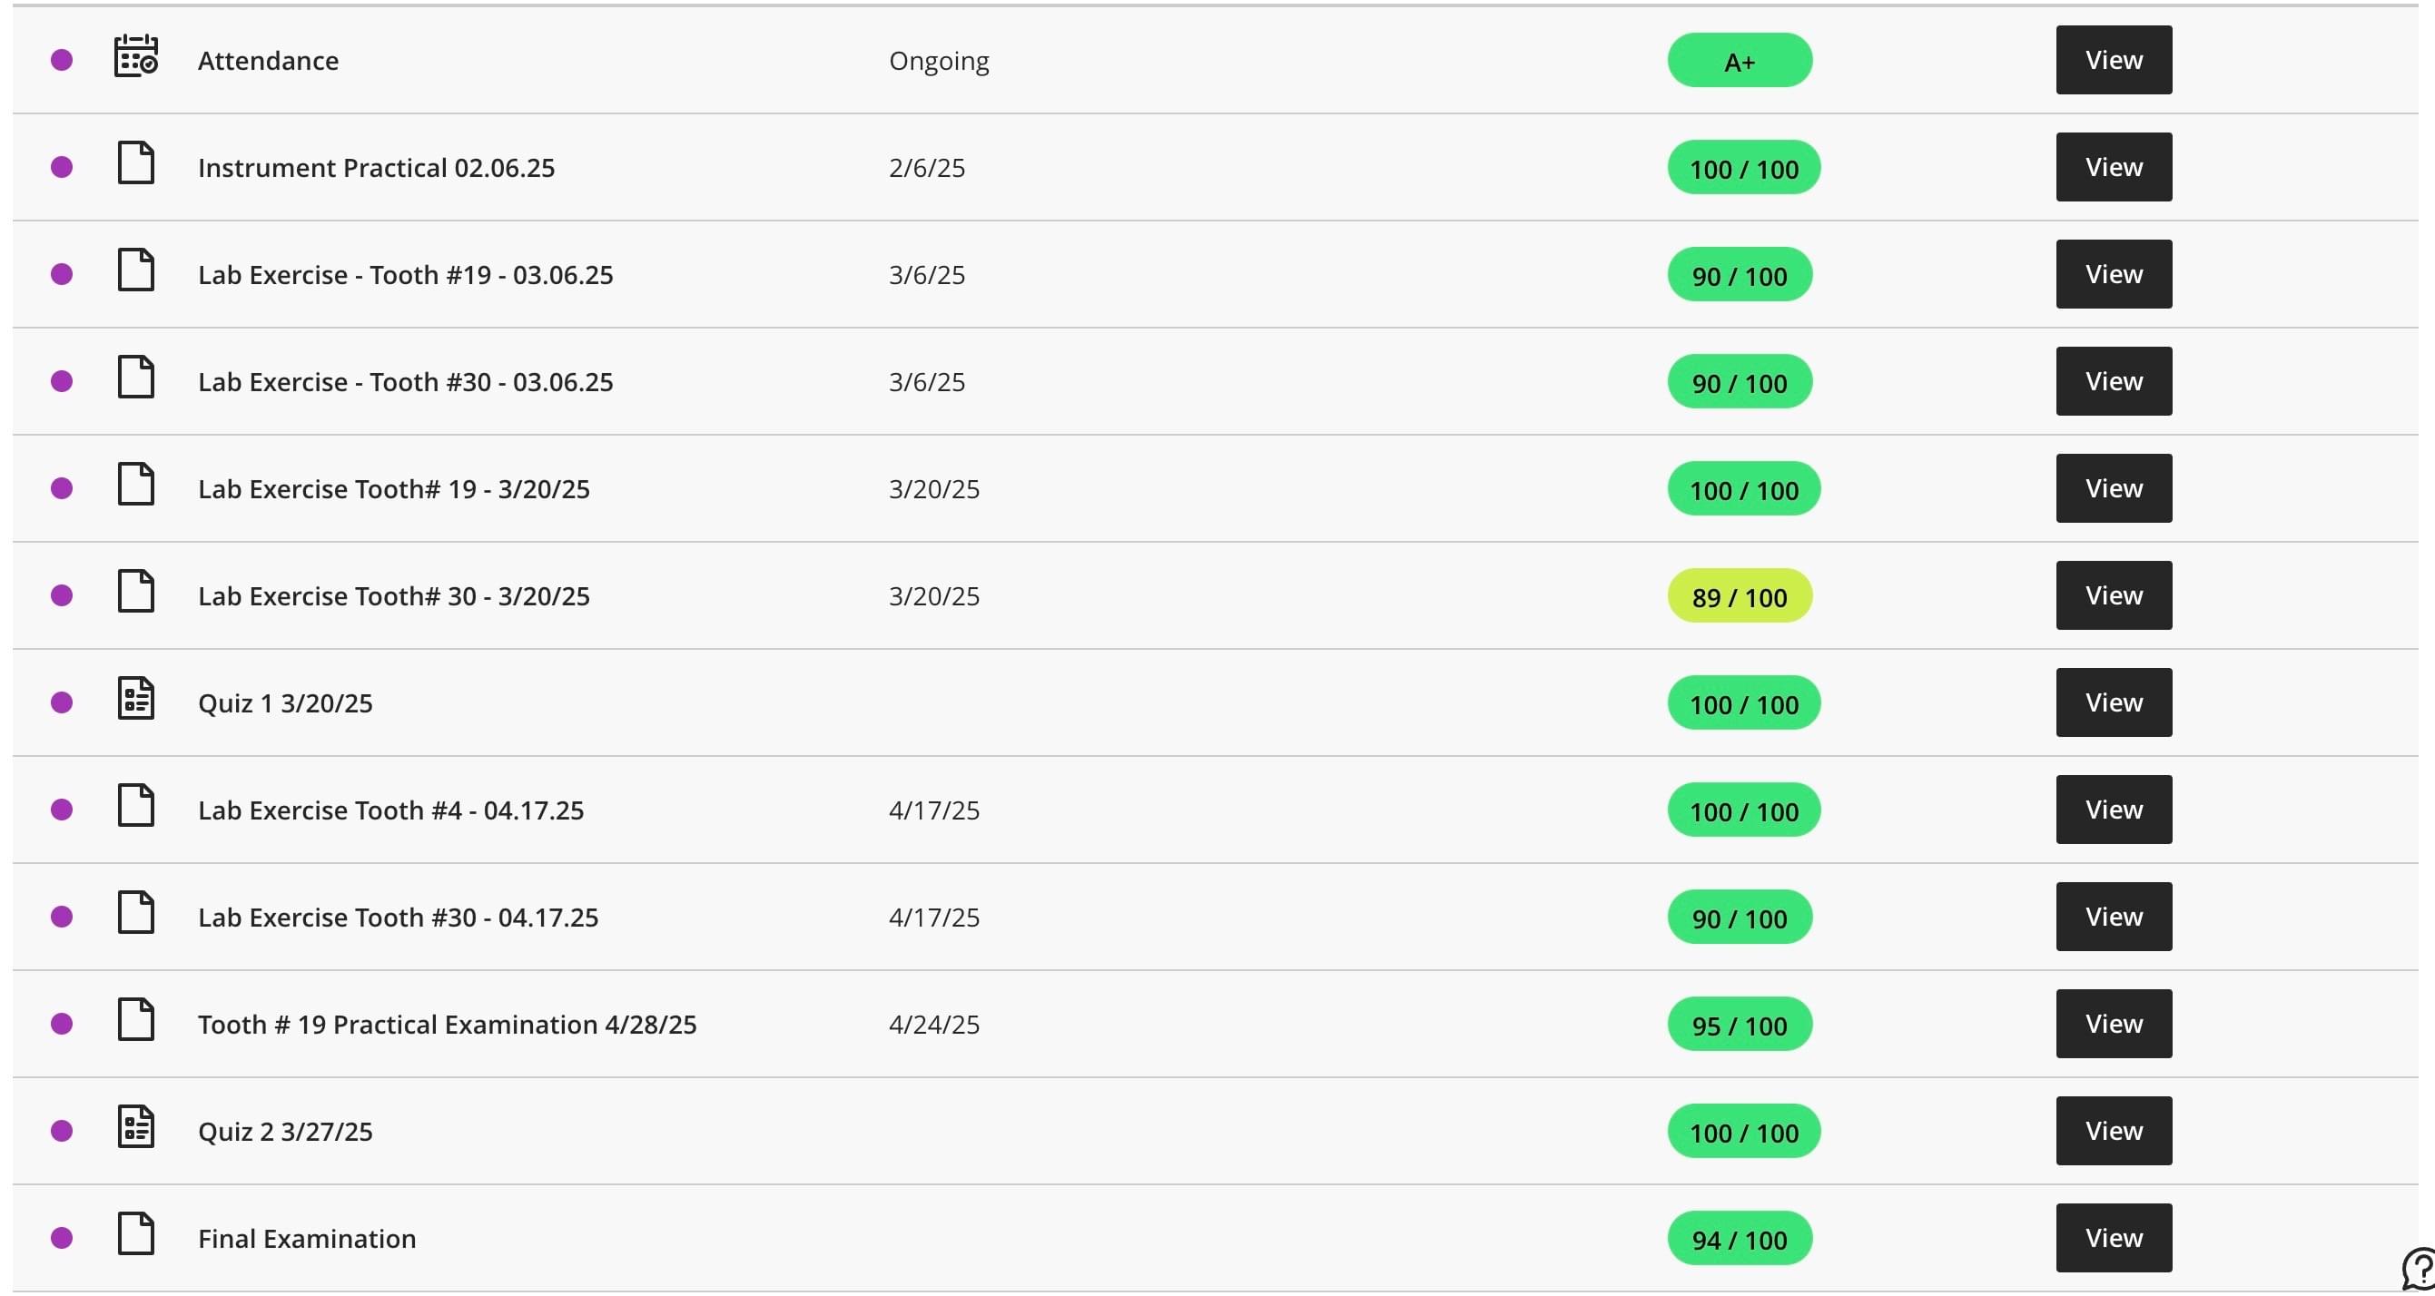
Task: Click the purple dot beside Final Examination
Action: (x=63, y=1239)
